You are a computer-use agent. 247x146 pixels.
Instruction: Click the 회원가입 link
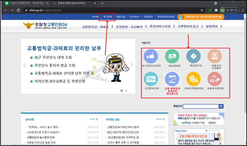(x=121, y=17)
